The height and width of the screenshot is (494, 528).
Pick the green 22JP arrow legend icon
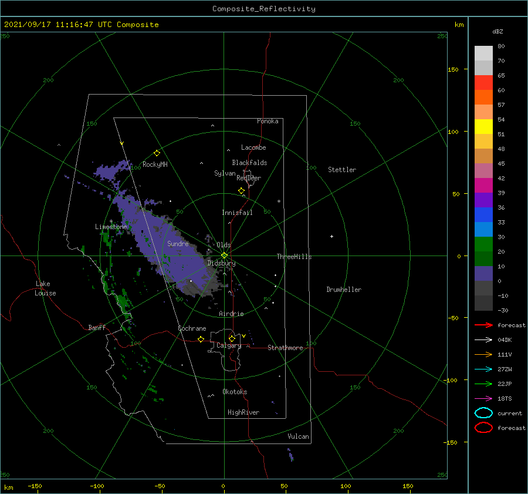(x=483, y=384)
